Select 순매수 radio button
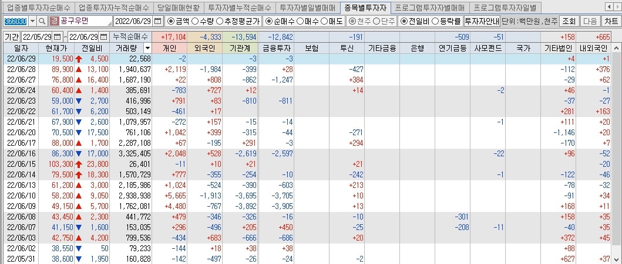622x264 pixels. 269,21
